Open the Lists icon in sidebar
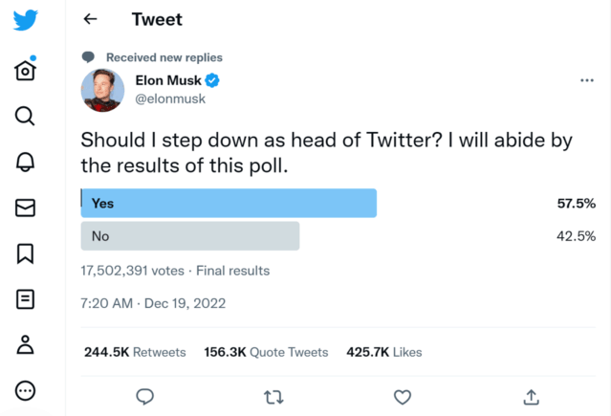This screenshot has width=611, height=416. point(26,299)
